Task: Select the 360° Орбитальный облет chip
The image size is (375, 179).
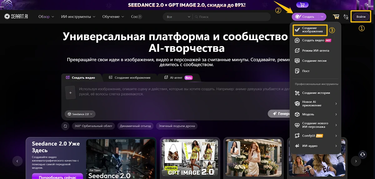Action: coord(93,126)
